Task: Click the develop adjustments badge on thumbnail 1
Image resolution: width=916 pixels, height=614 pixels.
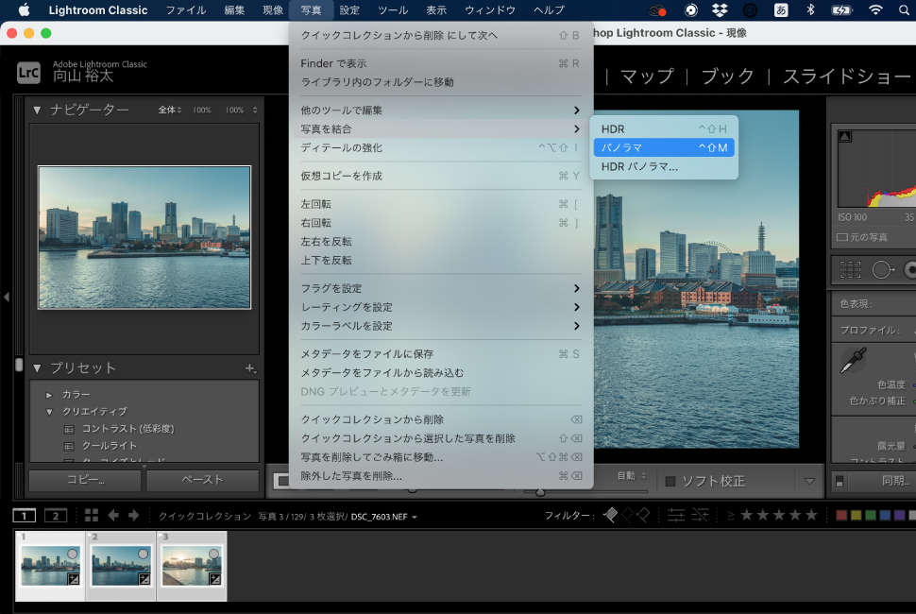Action: [74, 579]
